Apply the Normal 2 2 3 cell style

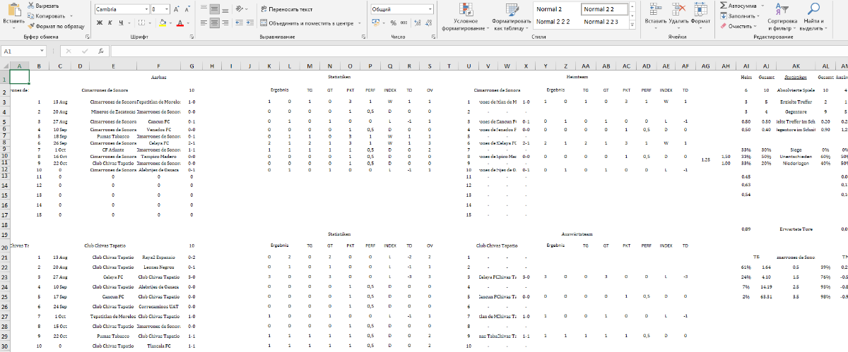tap(601, 22)
